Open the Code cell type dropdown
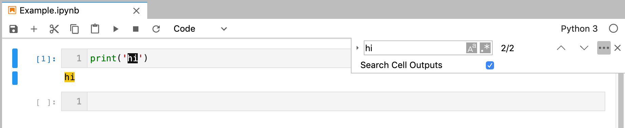This screenshot has height=128, width=625. pyautogui.click(x=200, y=29)
